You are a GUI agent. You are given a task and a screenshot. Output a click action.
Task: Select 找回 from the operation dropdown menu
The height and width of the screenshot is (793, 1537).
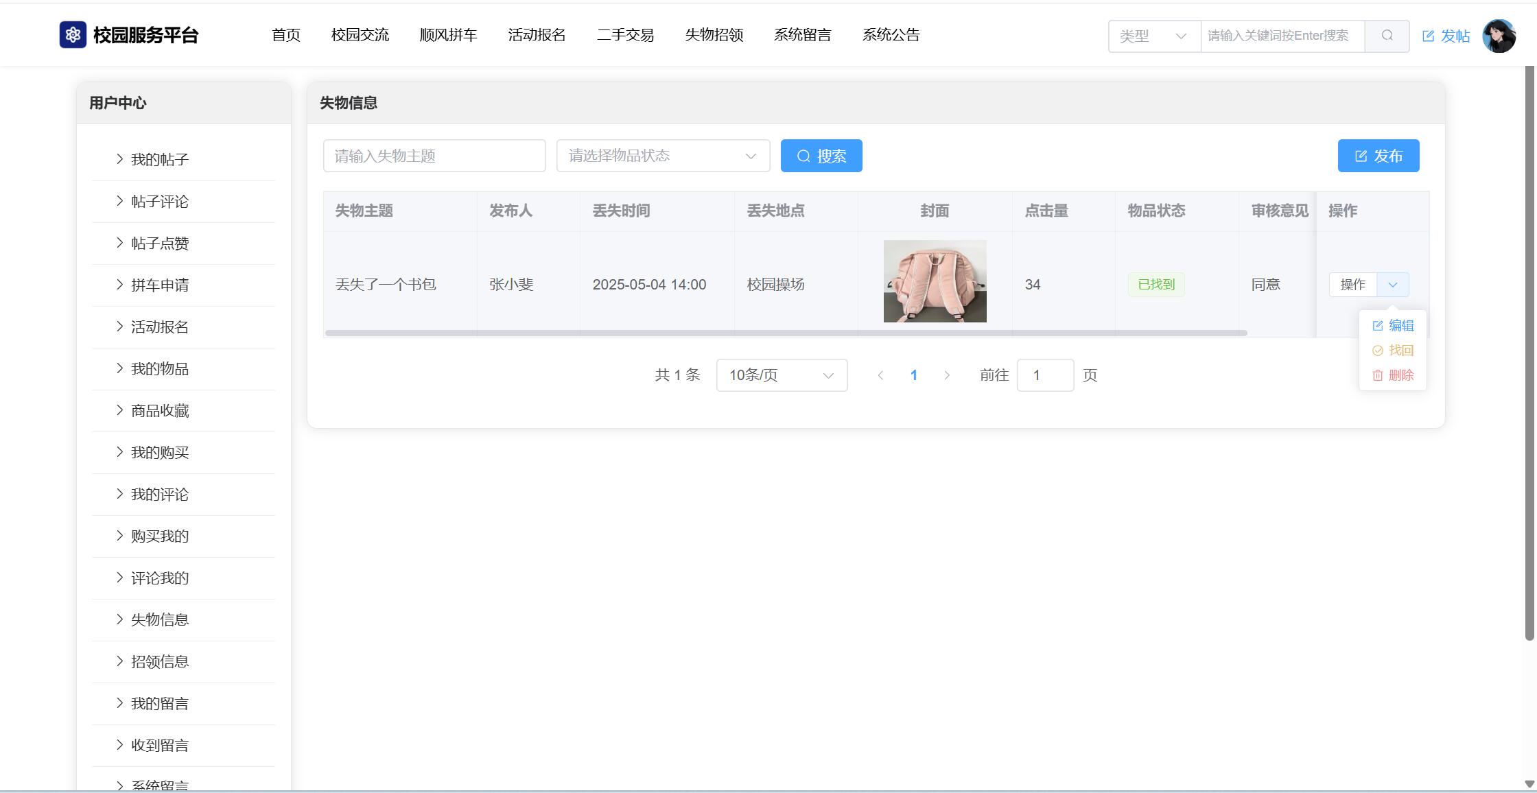point(1393,351)
